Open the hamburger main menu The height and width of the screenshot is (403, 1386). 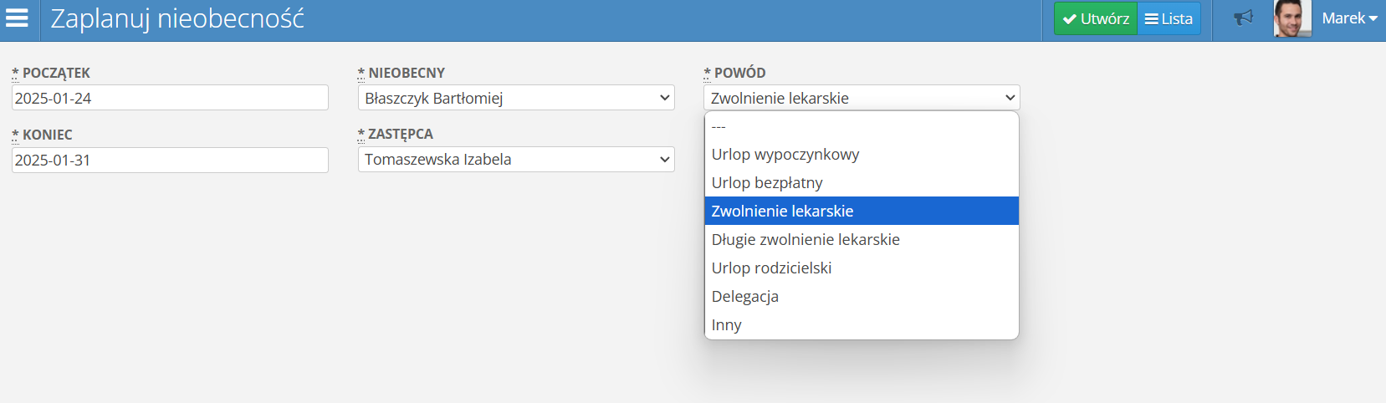pos(18,18)
